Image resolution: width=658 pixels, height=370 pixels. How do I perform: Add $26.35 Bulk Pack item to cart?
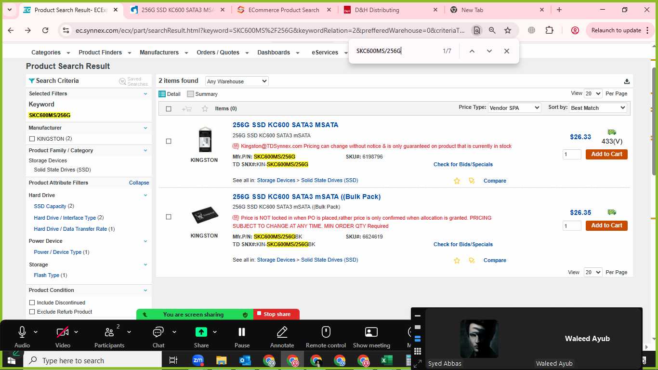point(606,225)
